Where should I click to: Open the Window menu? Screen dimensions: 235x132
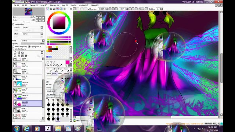point(83,5)
